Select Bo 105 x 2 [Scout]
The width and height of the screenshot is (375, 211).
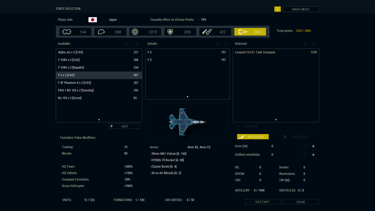[99, 98]
